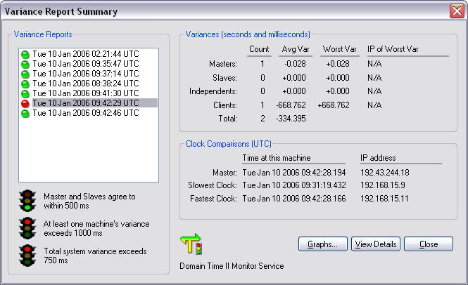Click the Domain Time II Monitor Service icon

tap(191, 244)
